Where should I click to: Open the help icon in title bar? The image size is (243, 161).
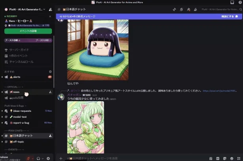(240, 2)
